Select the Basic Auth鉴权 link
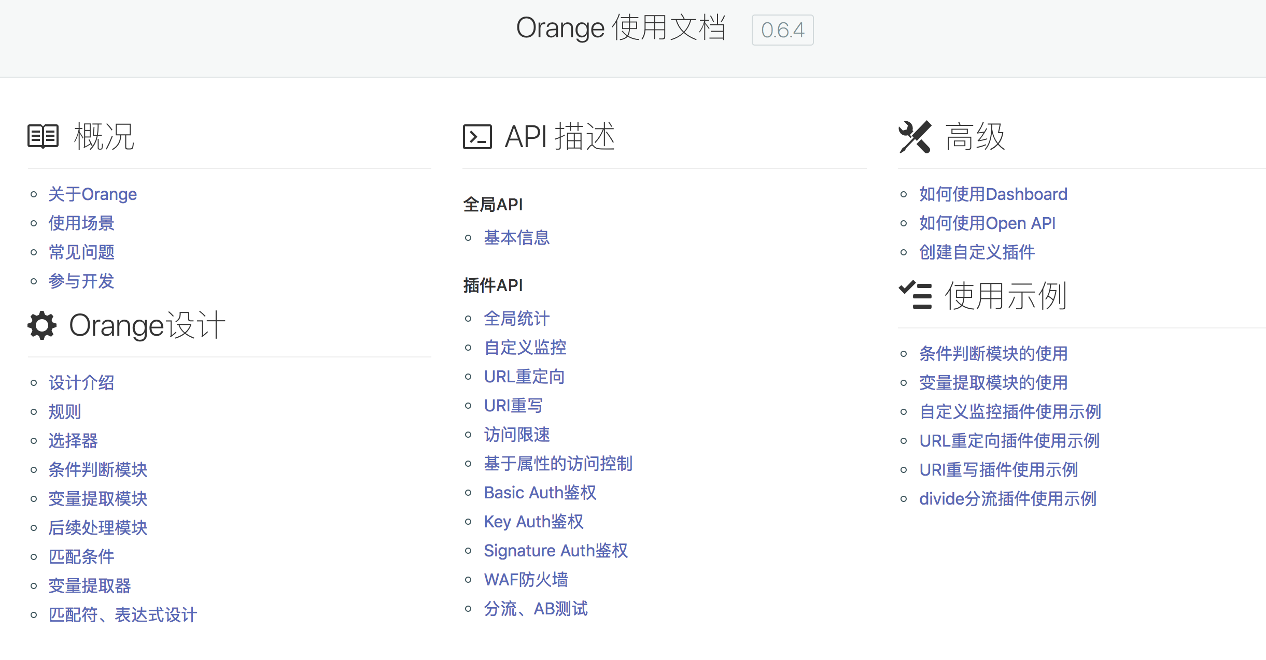This screenshot has height=660, width=1266. [540, 493]
